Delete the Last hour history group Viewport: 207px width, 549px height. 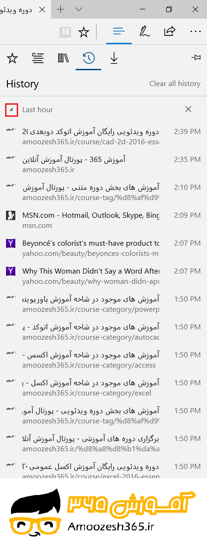(x=188, y=109)
